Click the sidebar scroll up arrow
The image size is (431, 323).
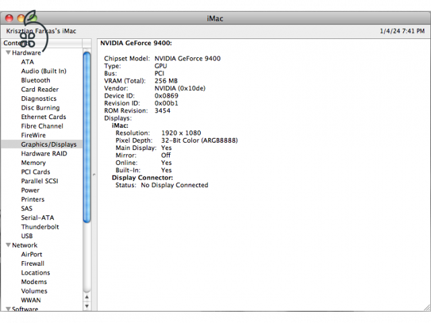(x=87, y=297)
